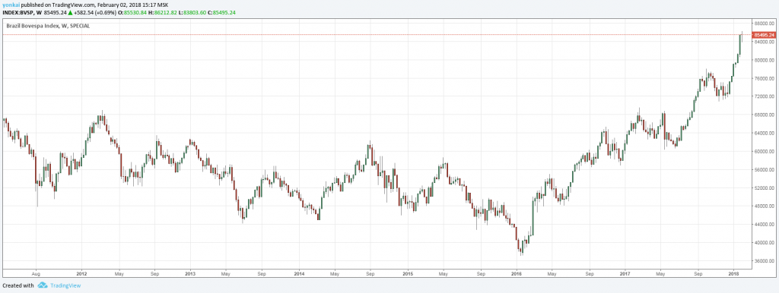Click the 2014 time axis label
The image size is (779, 293).
click(x=299, y=273)
